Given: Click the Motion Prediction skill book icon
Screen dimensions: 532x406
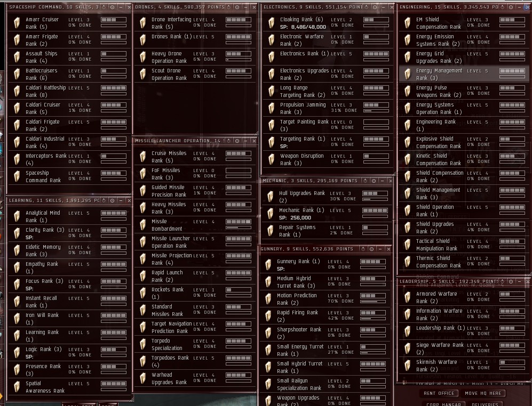Looking at the screenshot, I should click(x=268, y=299).
